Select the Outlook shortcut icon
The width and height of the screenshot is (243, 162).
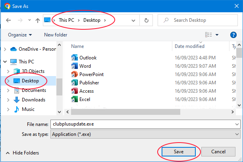tap(74, 58)
